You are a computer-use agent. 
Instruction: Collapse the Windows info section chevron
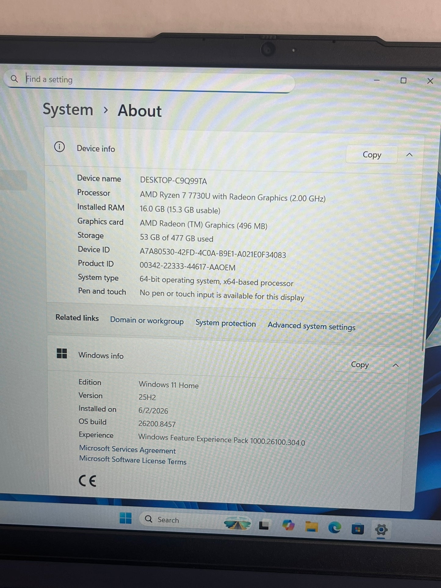(396, 365)
